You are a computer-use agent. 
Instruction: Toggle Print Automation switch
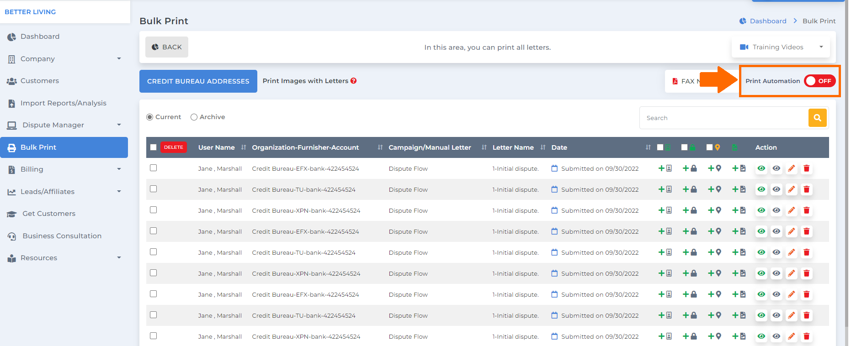click(x=820, y=81)
